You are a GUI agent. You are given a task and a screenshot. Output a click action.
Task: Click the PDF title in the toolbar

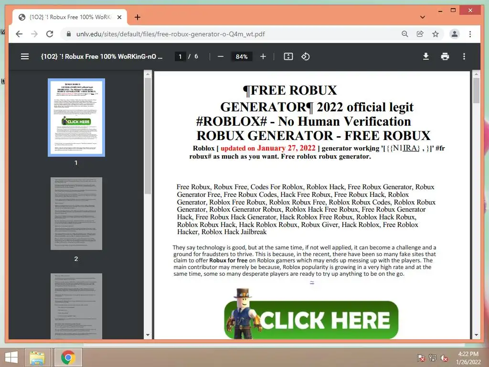pyautogui.click(x=102, y=56)
